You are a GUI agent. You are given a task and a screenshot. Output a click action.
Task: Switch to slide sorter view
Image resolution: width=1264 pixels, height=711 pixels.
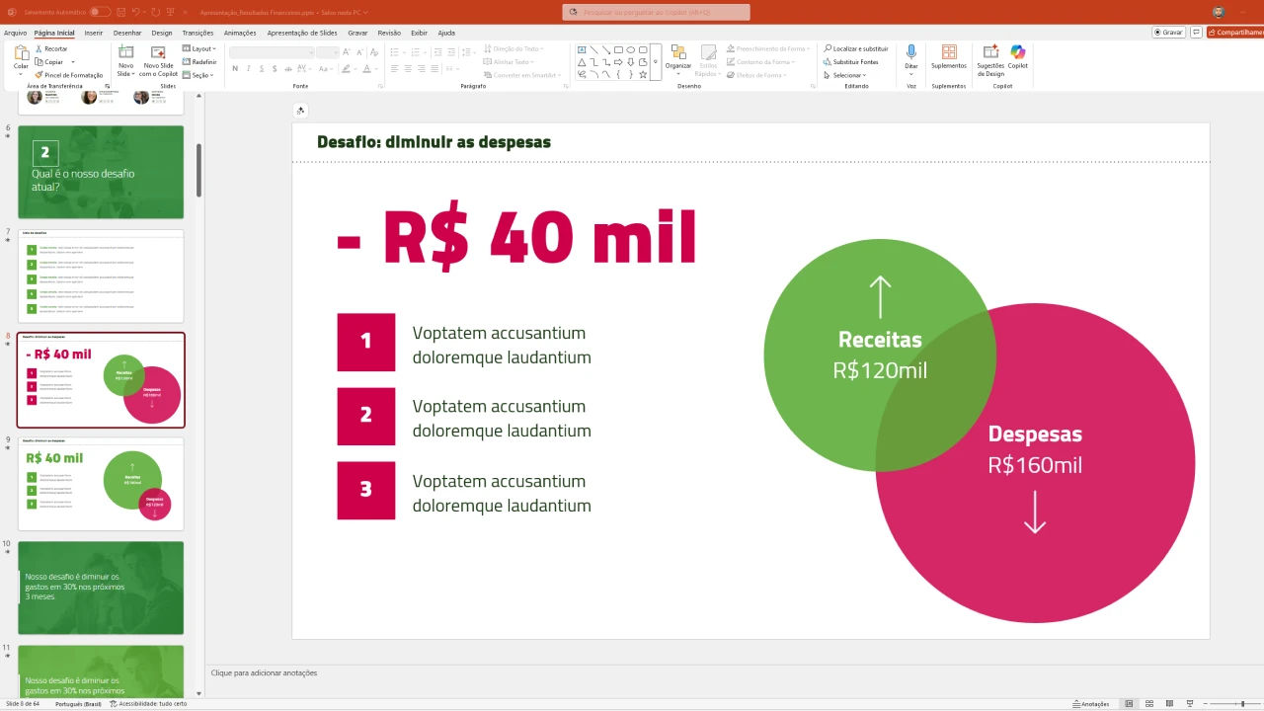point(1149,704)
